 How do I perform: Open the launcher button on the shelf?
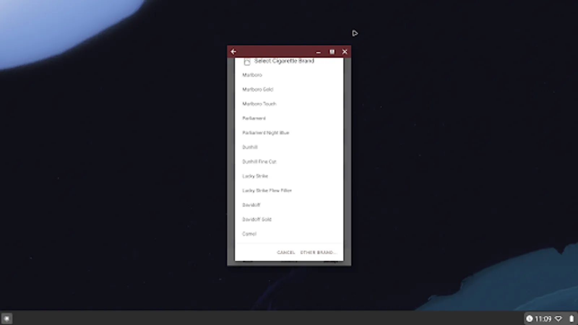click(x=7, y=318)
